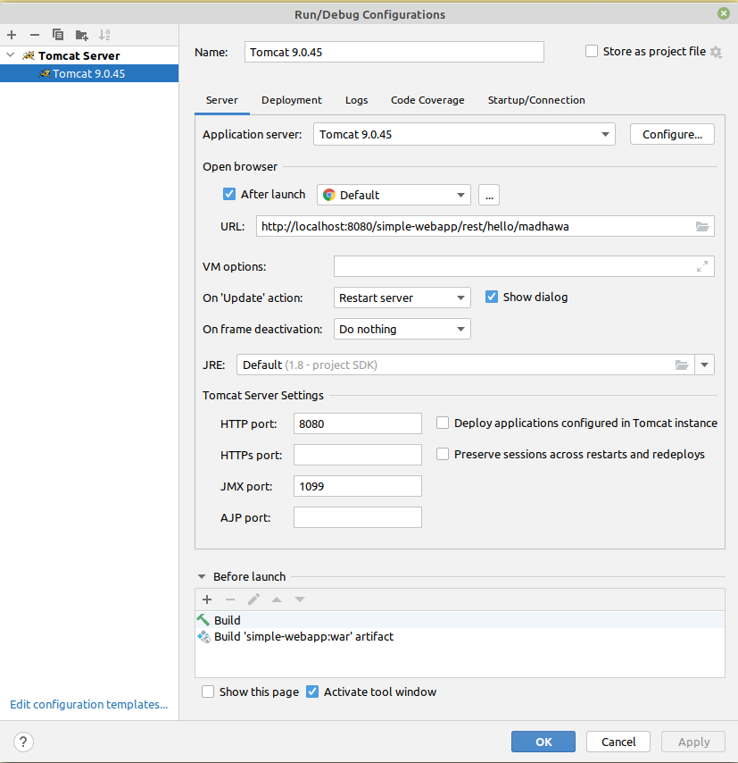Collapse the Before launch section
Image resolution: width=738 pixels, height=763 pixels.
(x=202, y=576)
